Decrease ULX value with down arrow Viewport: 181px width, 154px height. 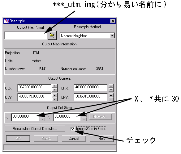tap(55, 90)
